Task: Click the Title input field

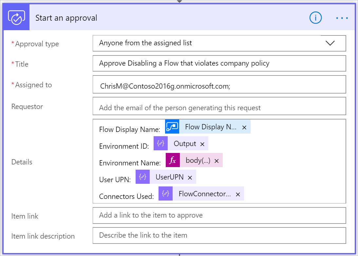Action: coord(219,63)
